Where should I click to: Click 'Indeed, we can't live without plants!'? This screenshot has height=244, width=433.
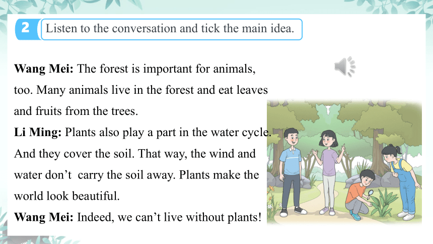pos(169,217)
